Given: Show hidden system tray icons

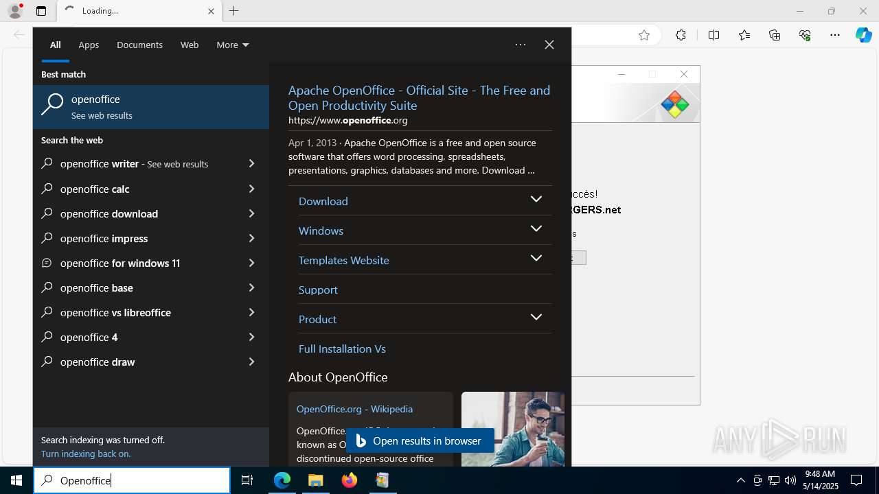Looking at the screenshot, I should click(740, 480).
